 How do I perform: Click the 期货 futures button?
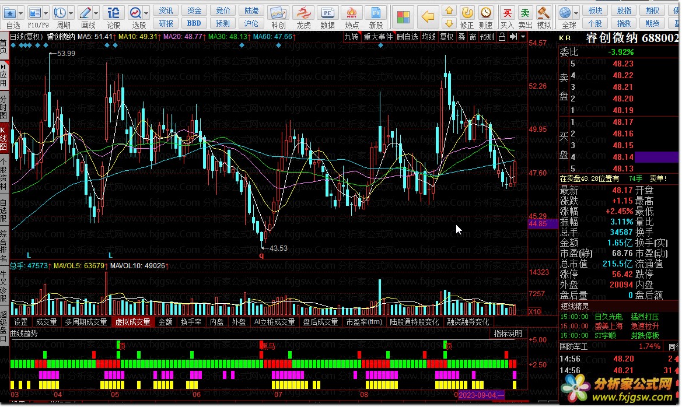point(652,23)
